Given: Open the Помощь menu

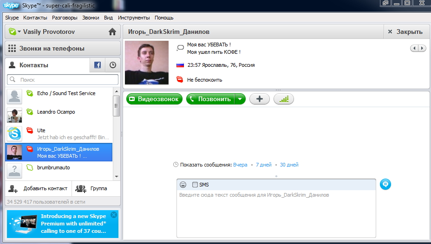Looking at the screenshot, I should [164, 18].
